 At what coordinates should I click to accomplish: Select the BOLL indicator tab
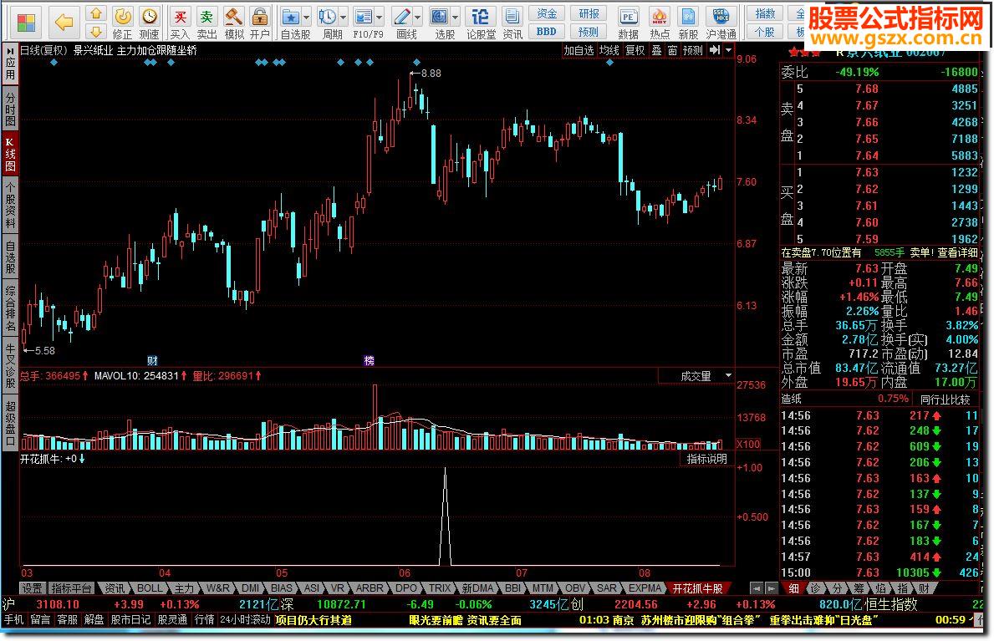tap(150, 588)
